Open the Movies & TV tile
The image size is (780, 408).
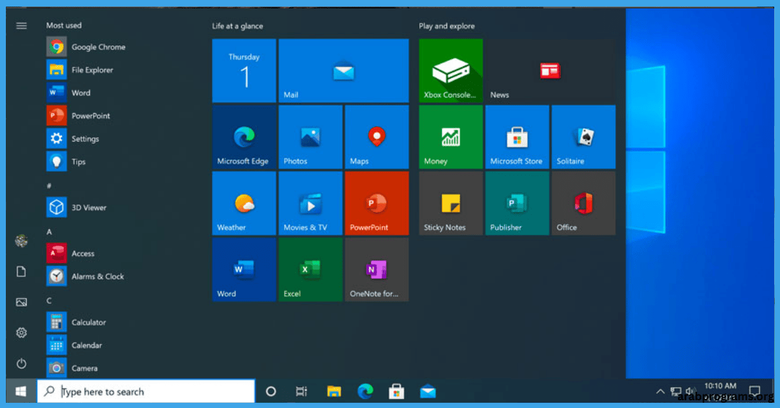click(310, 203)
